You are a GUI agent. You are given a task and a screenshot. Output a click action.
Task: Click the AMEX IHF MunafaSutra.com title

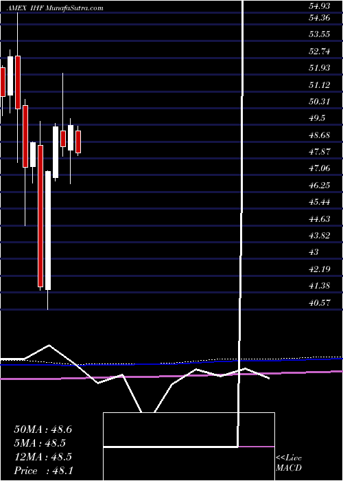(56, 8)
